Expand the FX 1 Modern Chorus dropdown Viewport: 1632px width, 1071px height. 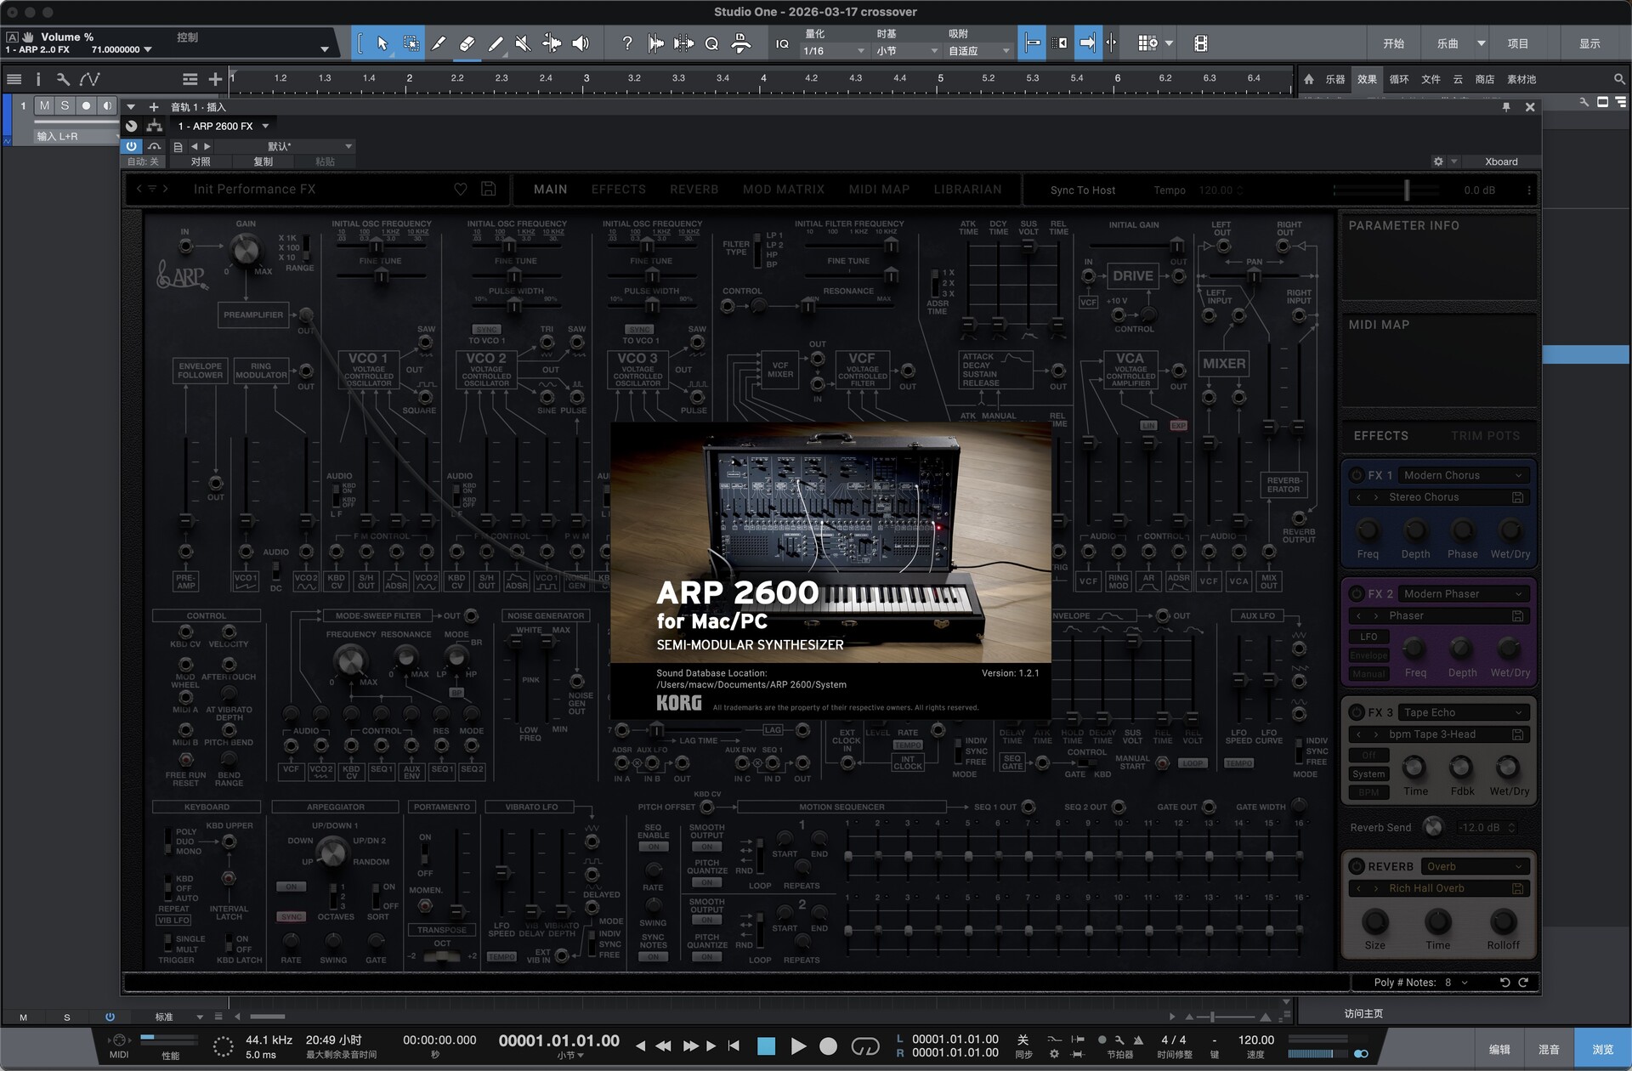pos(1463,475)
